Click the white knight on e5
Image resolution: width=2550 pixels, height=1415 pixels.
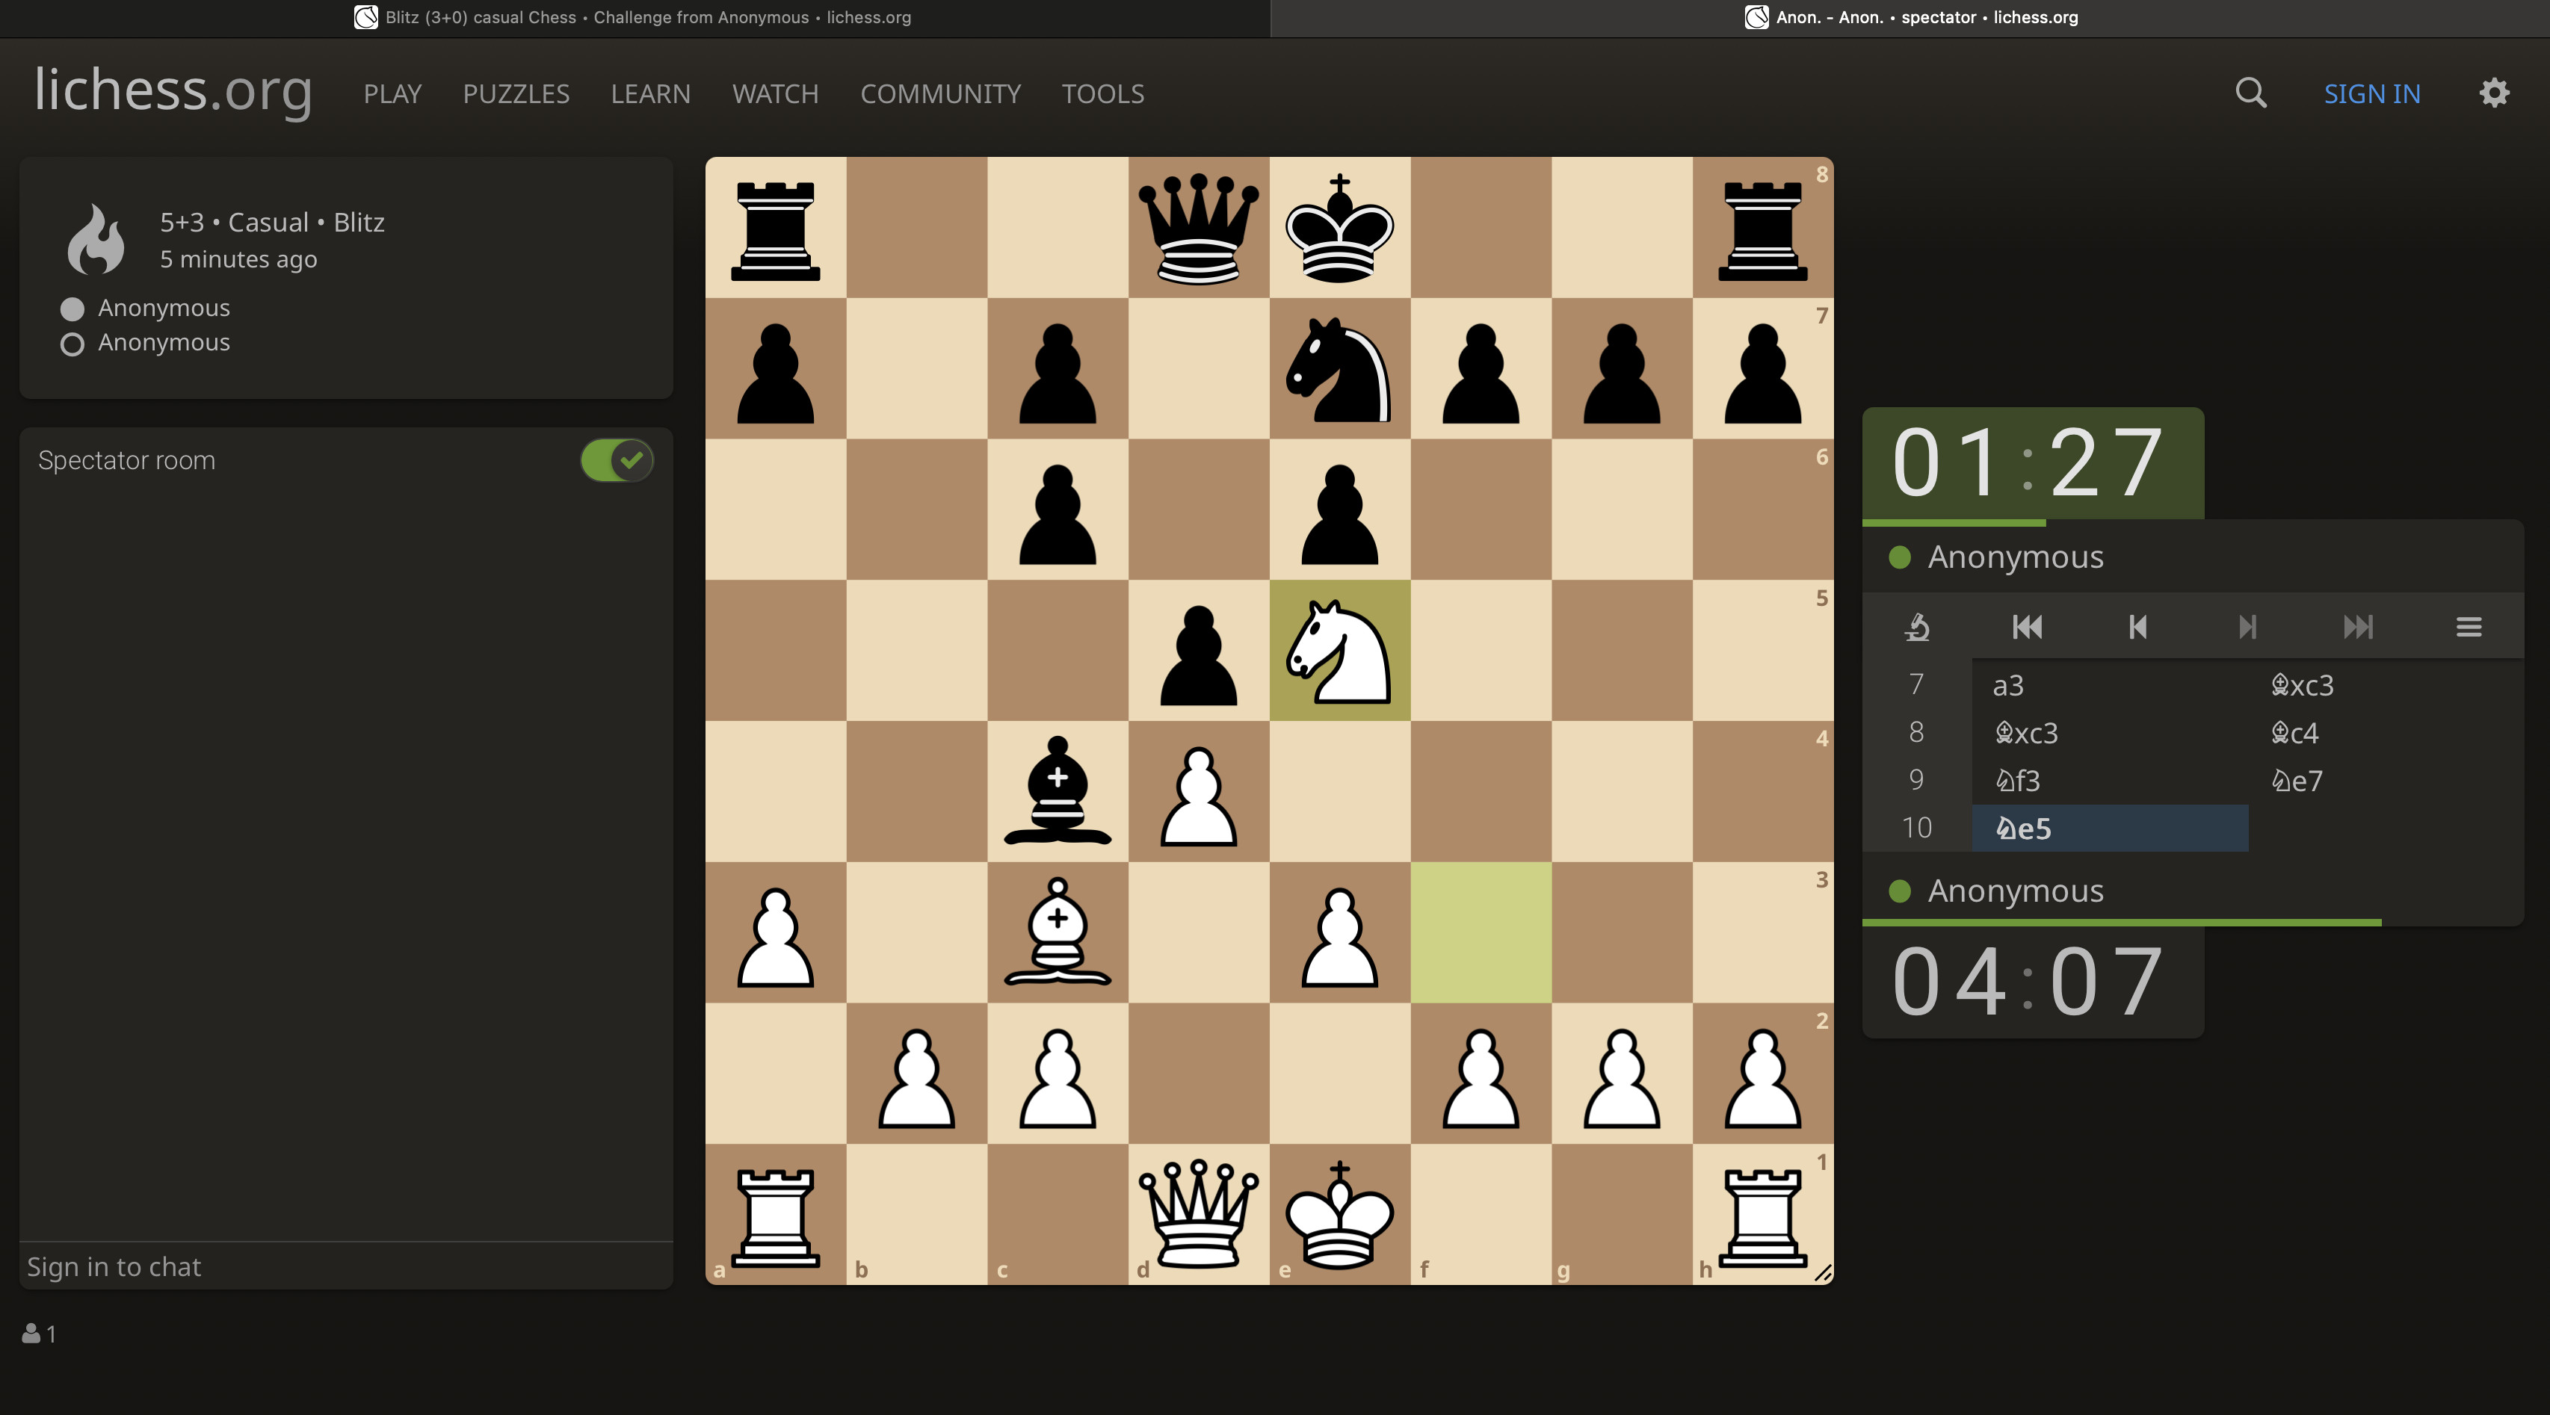coord(1339,650)
